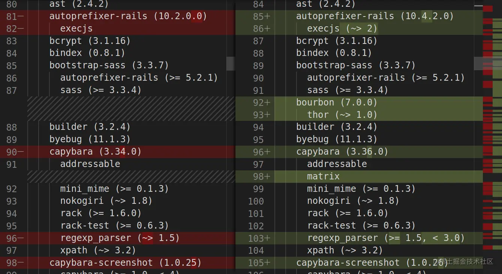Click byebug (11.1.3) on left line 89
The height and width of the screenshot is (274, 502).
[90, 139]
